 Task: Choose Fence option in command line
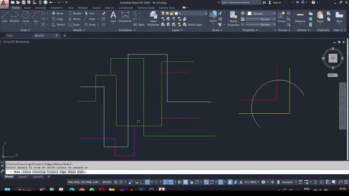pyautogui.click(x=27, y=172)
